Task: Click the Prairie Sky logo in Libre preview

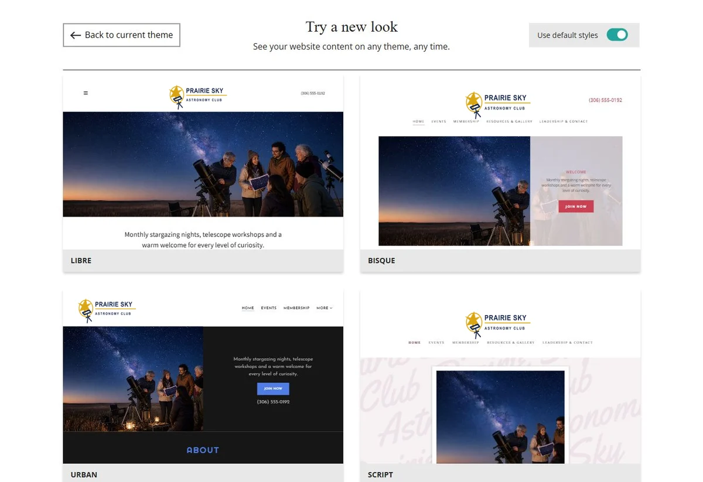Action: [x=197, y=96]
